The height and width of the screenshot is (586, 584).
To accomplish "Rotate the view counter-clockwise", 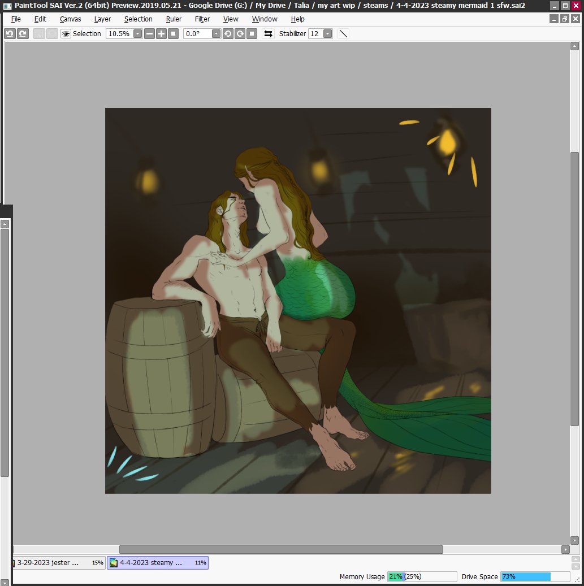I will [228, 34].
